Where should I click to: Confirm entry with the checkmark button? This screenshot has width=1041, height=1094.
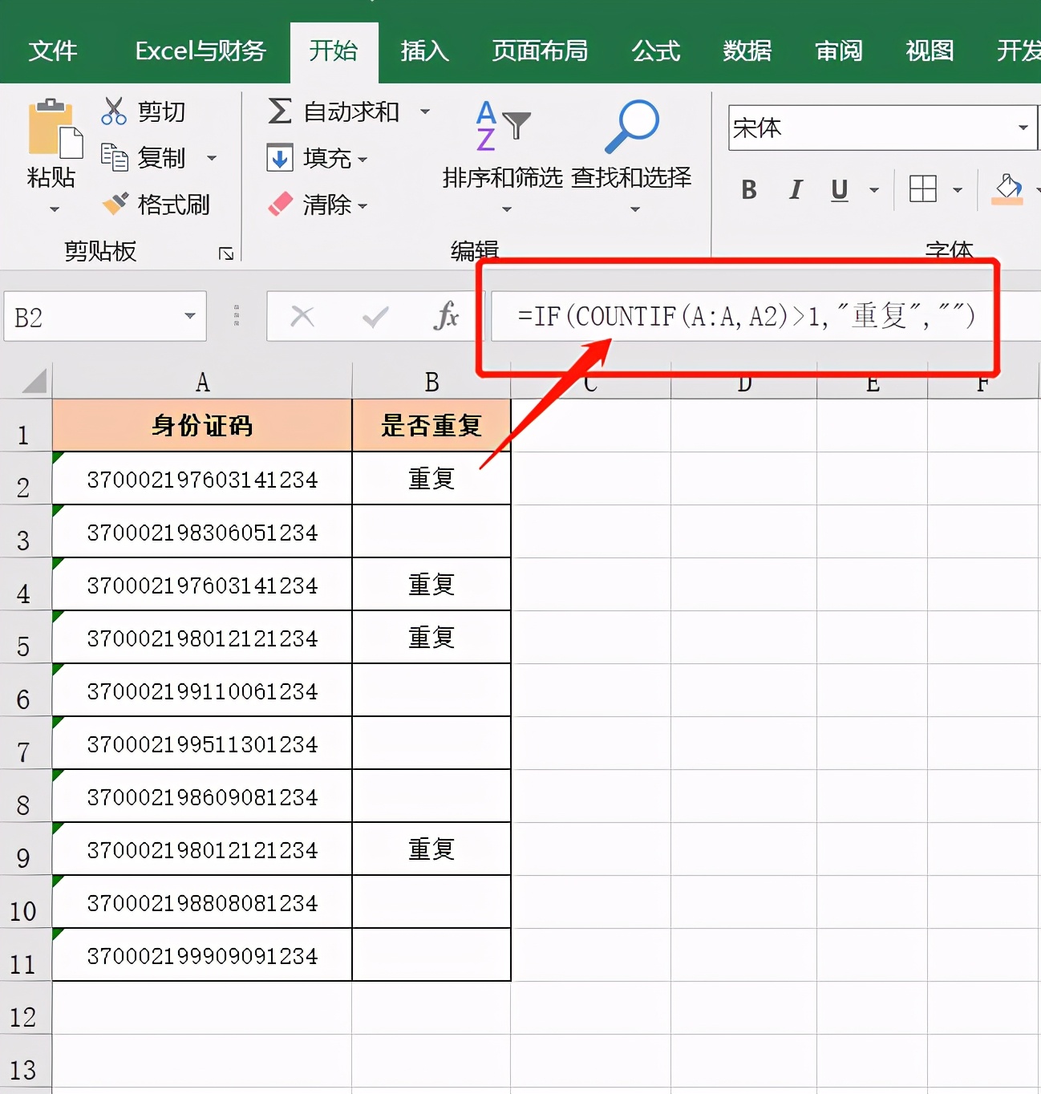375,316
